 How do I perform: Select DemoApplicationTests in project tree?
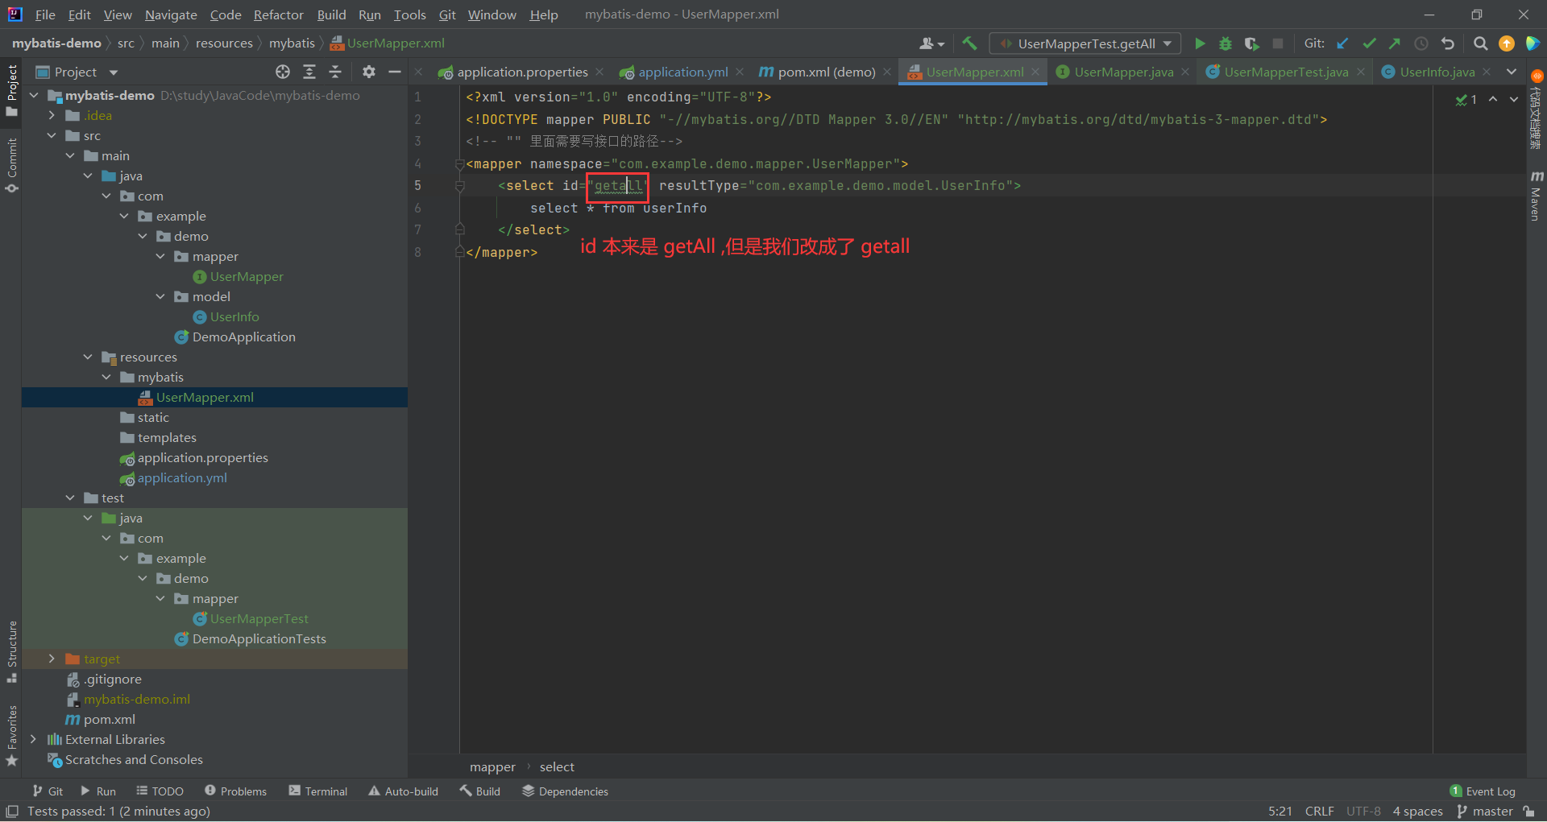(259, 638)
